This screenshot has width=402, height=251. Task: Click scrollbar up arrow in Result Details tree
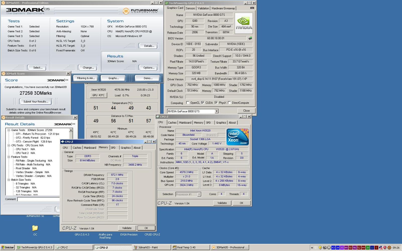coord(71,130)
